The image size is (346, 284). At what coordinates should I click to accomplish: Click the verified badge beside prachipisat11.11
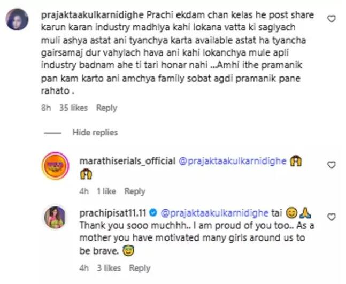click(x=153, y=213)
